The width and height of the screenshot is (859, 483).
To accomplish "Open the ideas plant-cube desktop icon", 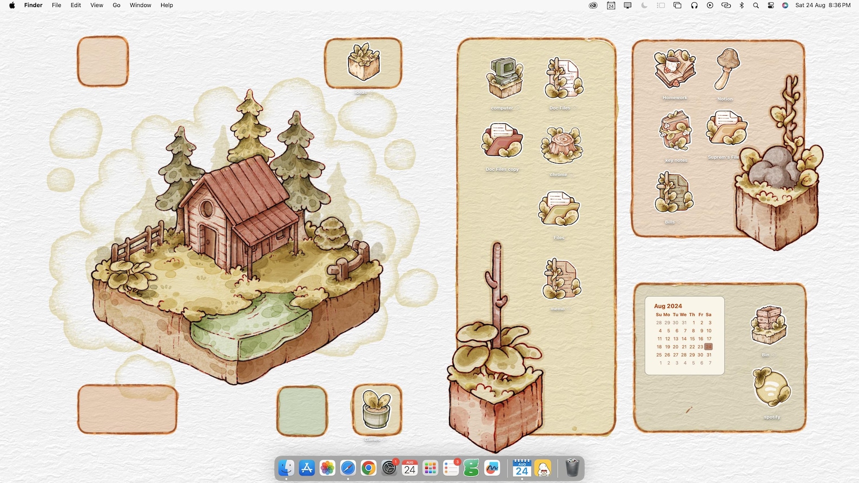I will pos(364,62).
